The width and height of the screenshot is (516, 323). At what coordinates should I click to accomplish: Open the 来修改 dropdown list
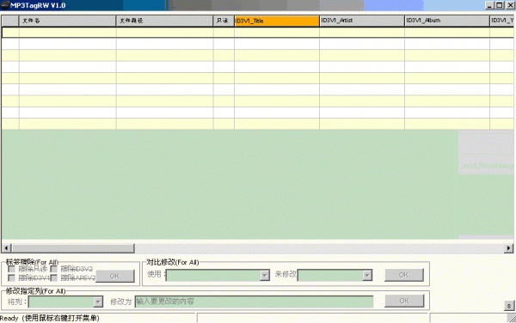pyautogui.click(x=367, y=276)
